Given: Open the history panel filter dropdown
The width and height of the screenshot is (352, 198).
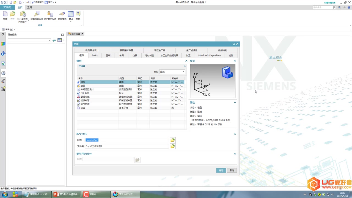Looking at the screenshot, I should point(49,40).
